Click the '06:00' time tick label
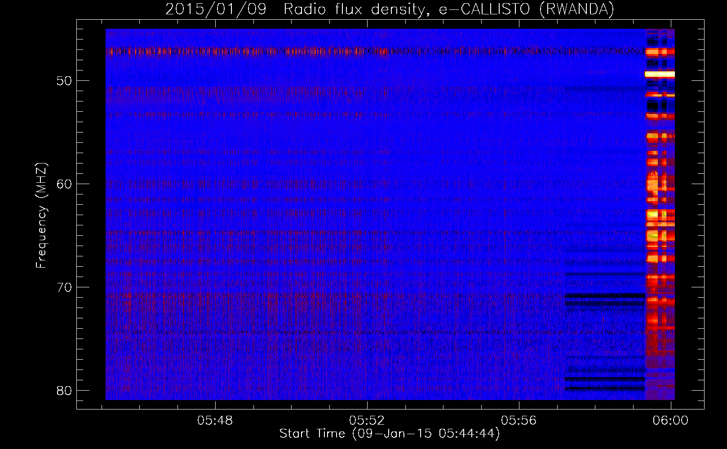This screenshot has width=727, height=449. 670,421
